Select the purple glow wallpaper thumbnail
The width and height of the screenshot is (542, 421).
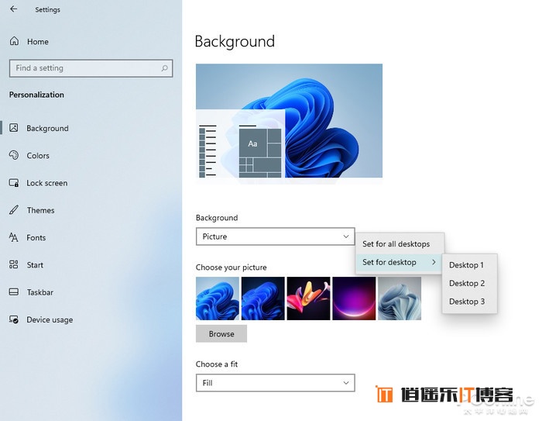[354, 298]
